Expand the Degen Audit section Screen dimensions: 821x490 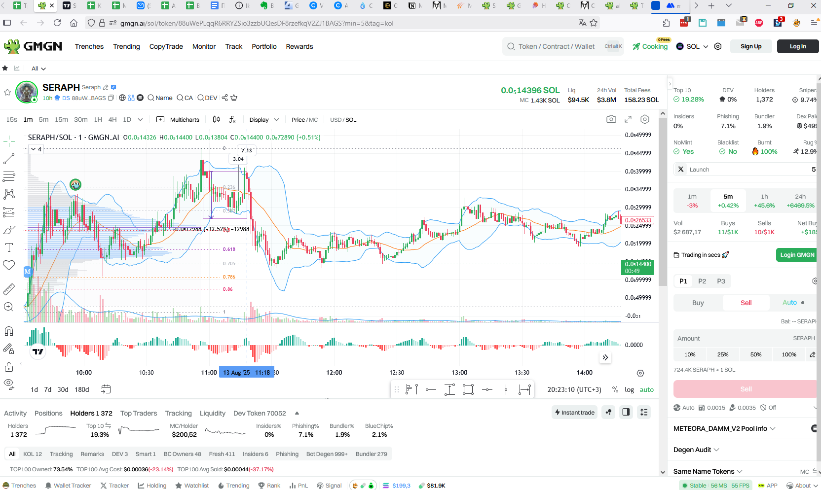pyautogui.click(x=696, y=450)
